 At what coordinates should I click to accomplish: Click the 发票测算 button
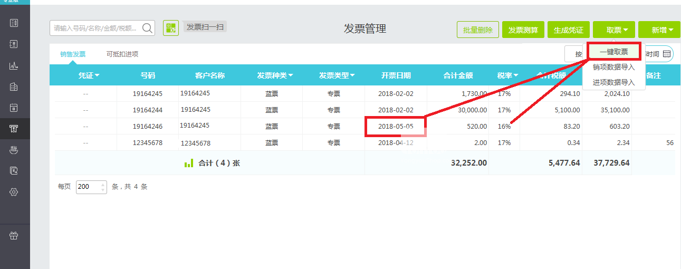click(x=523, y=30)
